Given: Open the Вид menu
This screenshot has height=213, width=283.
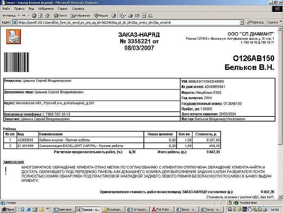Looking at the screenshot, I should click(31, 8).
